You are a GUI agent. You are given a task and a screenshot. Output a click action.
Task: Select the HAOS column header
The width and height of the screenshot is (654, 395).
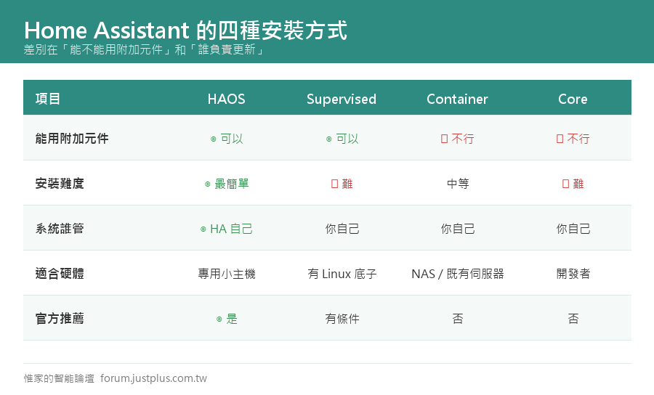point(227,99)
